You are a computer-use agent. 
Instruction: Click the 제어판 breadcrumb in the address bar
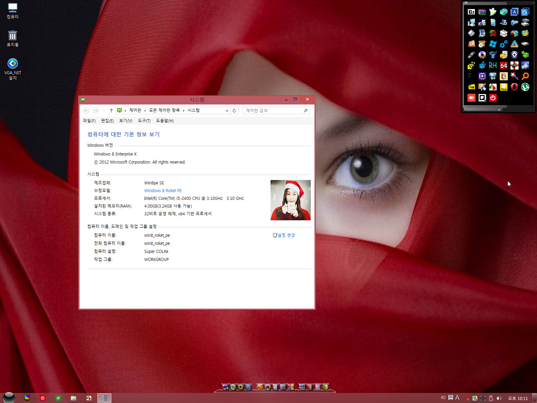(x=135, y=110)
